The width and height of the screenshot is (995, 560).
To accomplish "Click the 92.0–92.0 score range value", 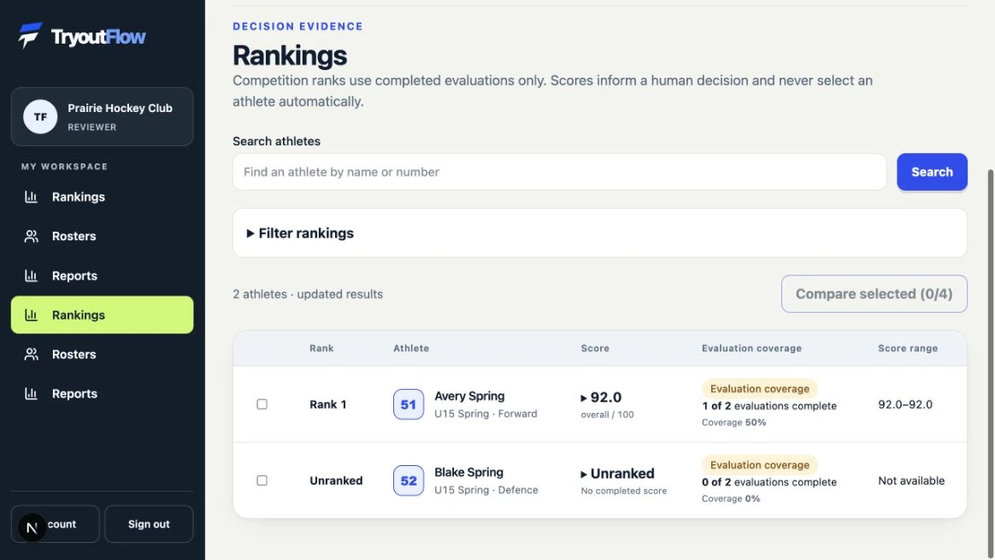I will point(905,404).
